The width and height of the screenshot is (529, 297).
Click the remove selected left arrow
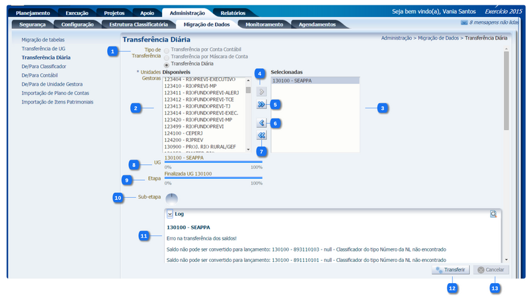click(x=261, y=123)
